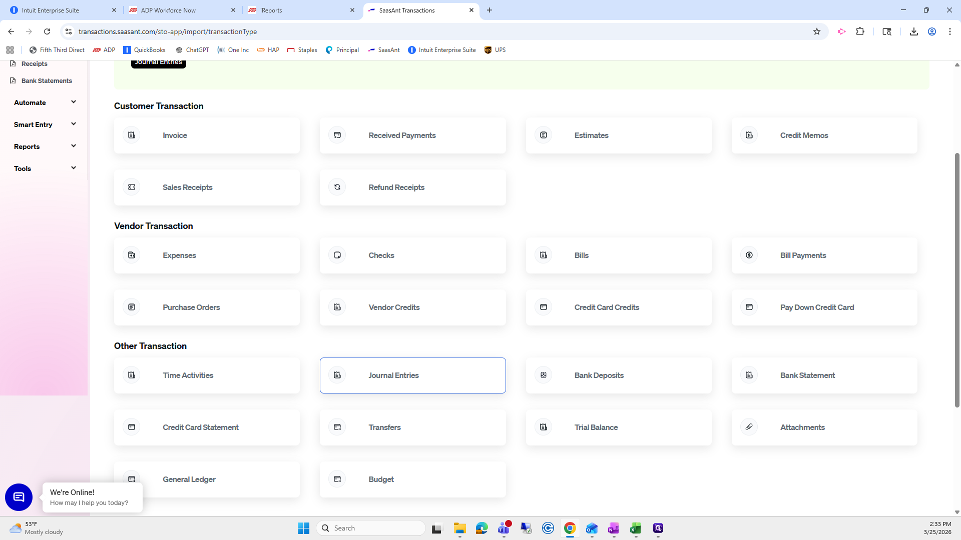Click the page vertical scrollbar
Image resolution: width=961 pixels, height=540 pixels.
point(957,280)
